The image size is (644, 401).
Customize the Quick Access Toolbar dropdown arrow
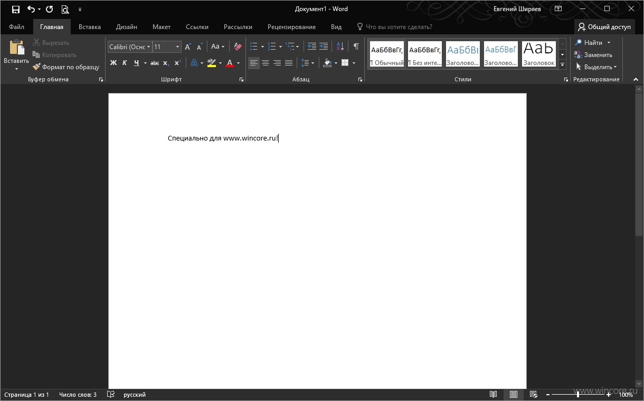tap(80, 10)
